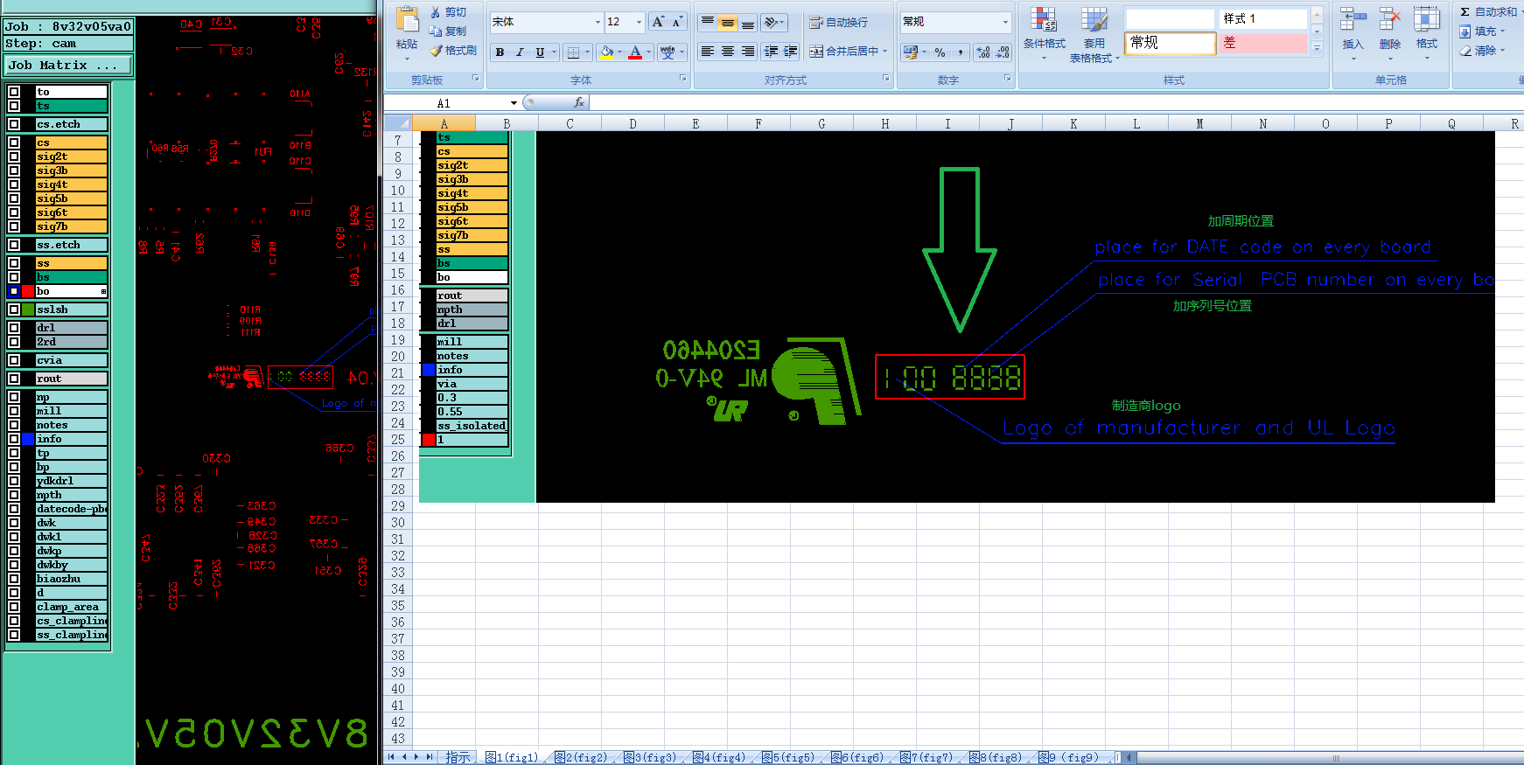The image size is (1524, 765).
Task: Switch to sheet tab 图7(fig7)
Action: click(926, 757)
